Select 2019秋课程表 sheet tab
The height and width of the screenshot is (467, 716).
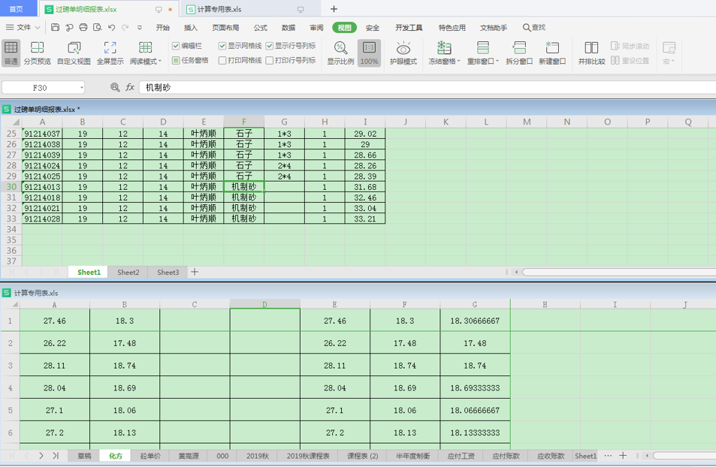pos(308,456)
